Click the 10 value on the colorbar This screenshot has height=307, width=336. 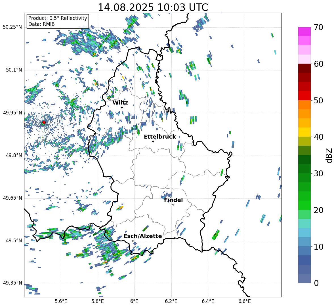(318, 247)
